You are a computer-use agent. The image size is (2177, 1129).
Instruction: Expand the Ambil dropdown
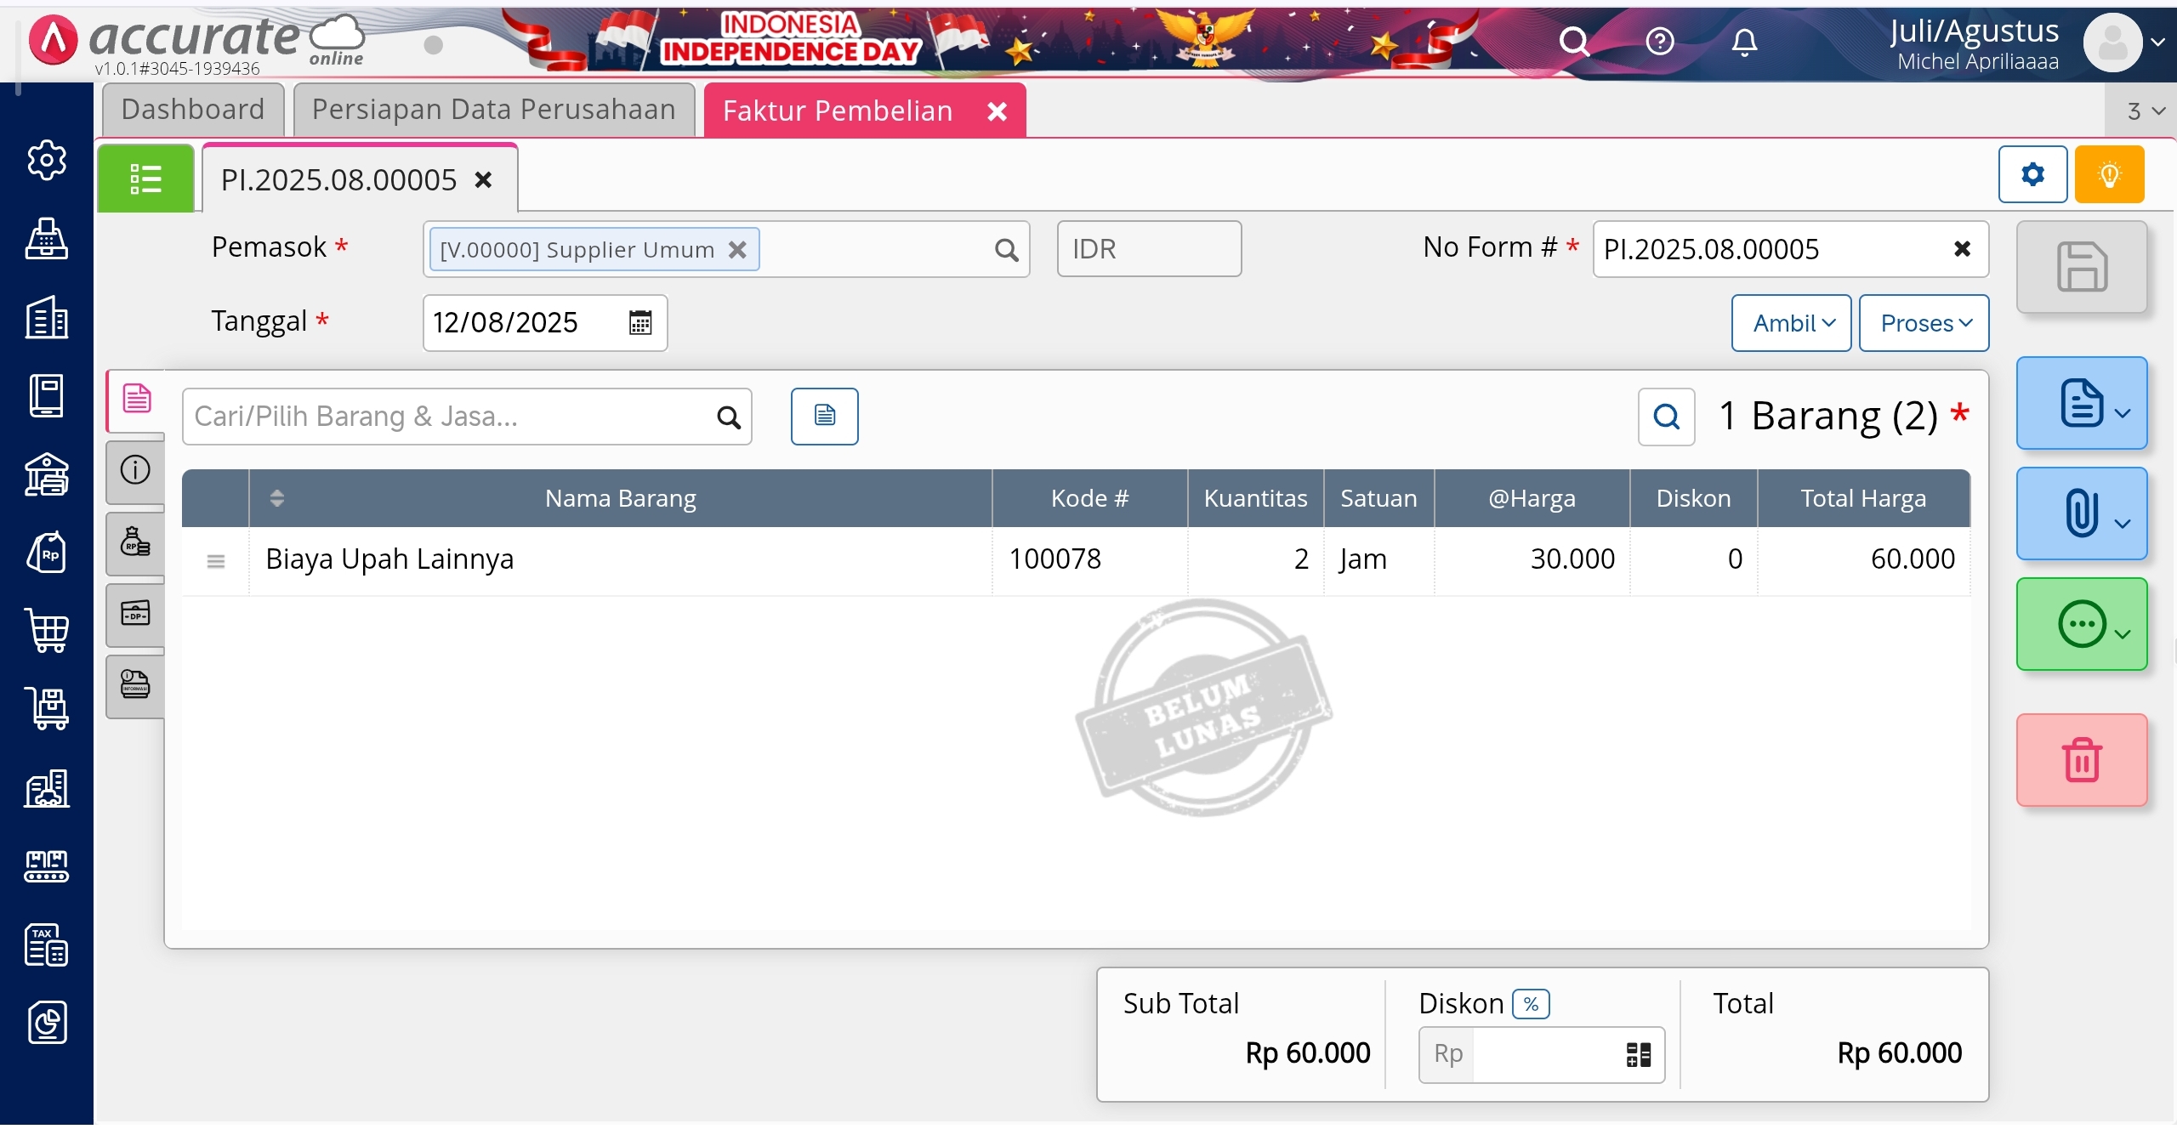(x=1791, y=323)
